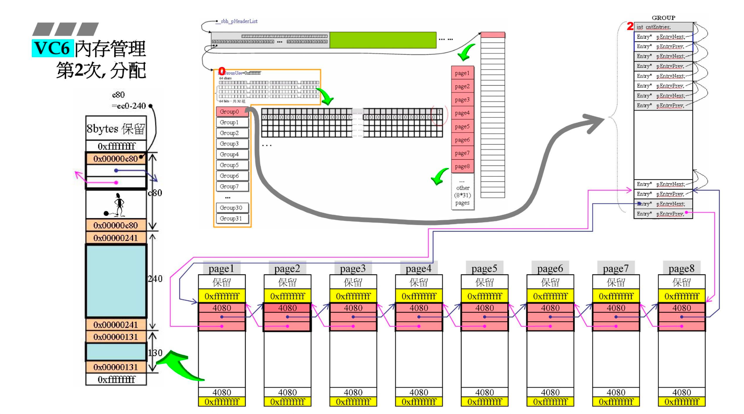
Task: Click the gray page4 header label
Action: 419,268
